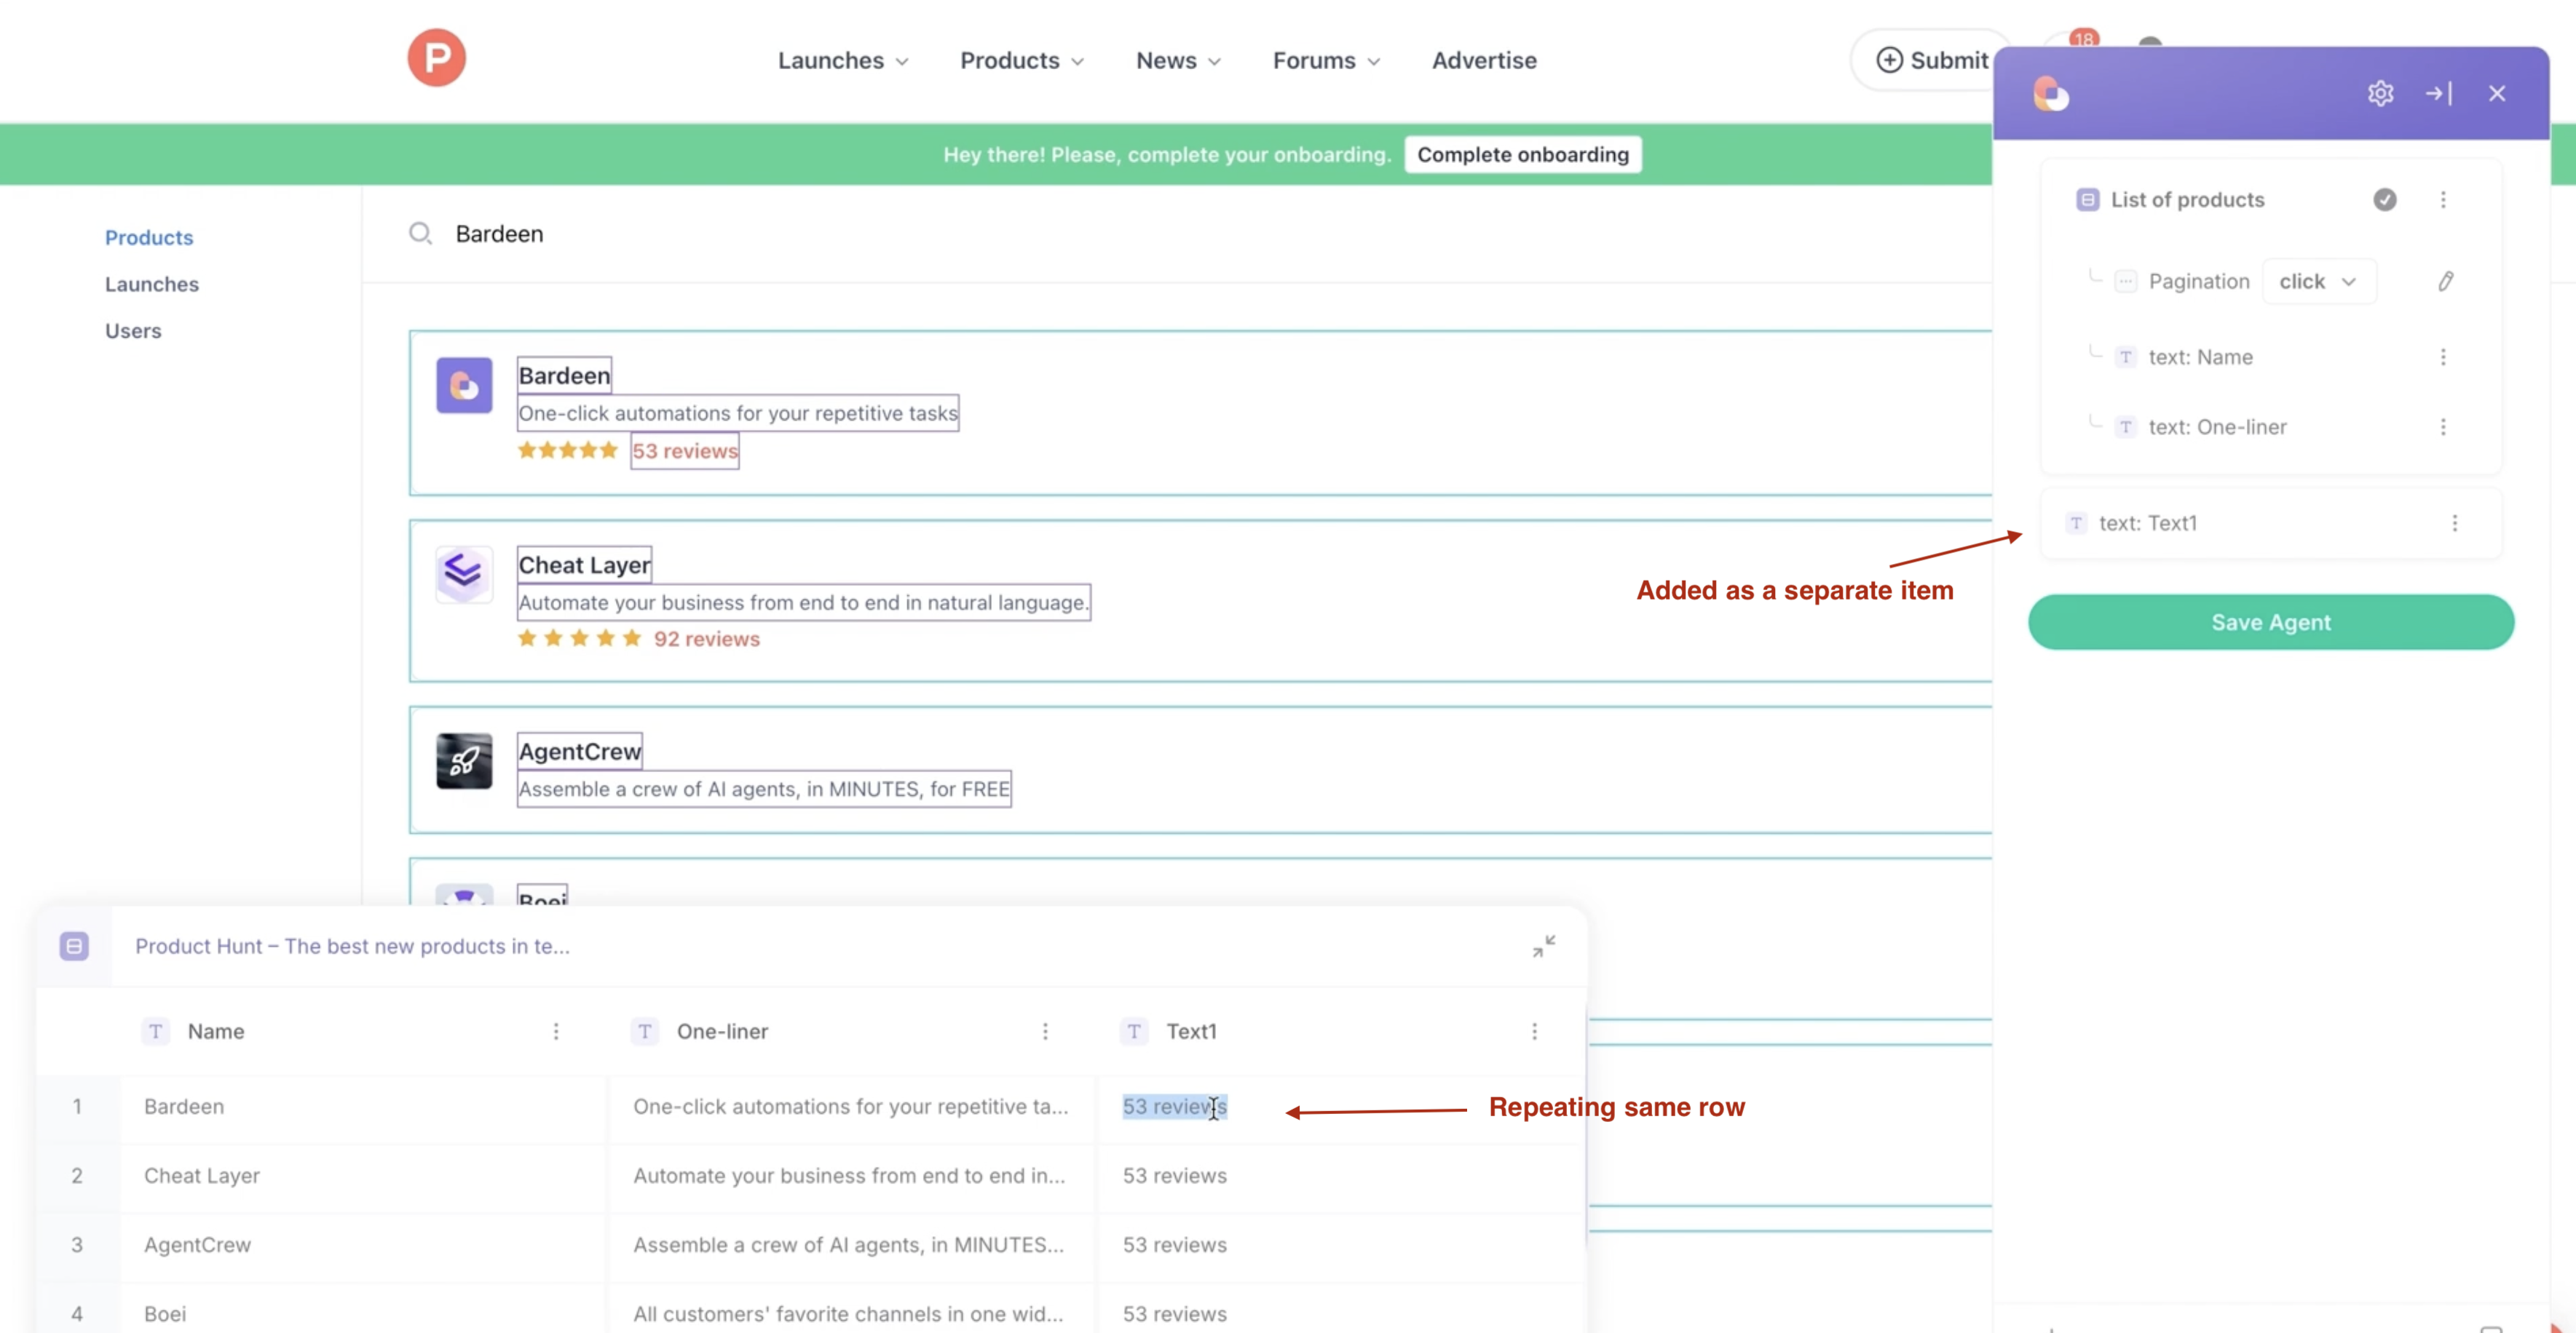
Task: Collapse the preview table with the shrink icon
Action: pyautogui.click(x=1544, y=947)
